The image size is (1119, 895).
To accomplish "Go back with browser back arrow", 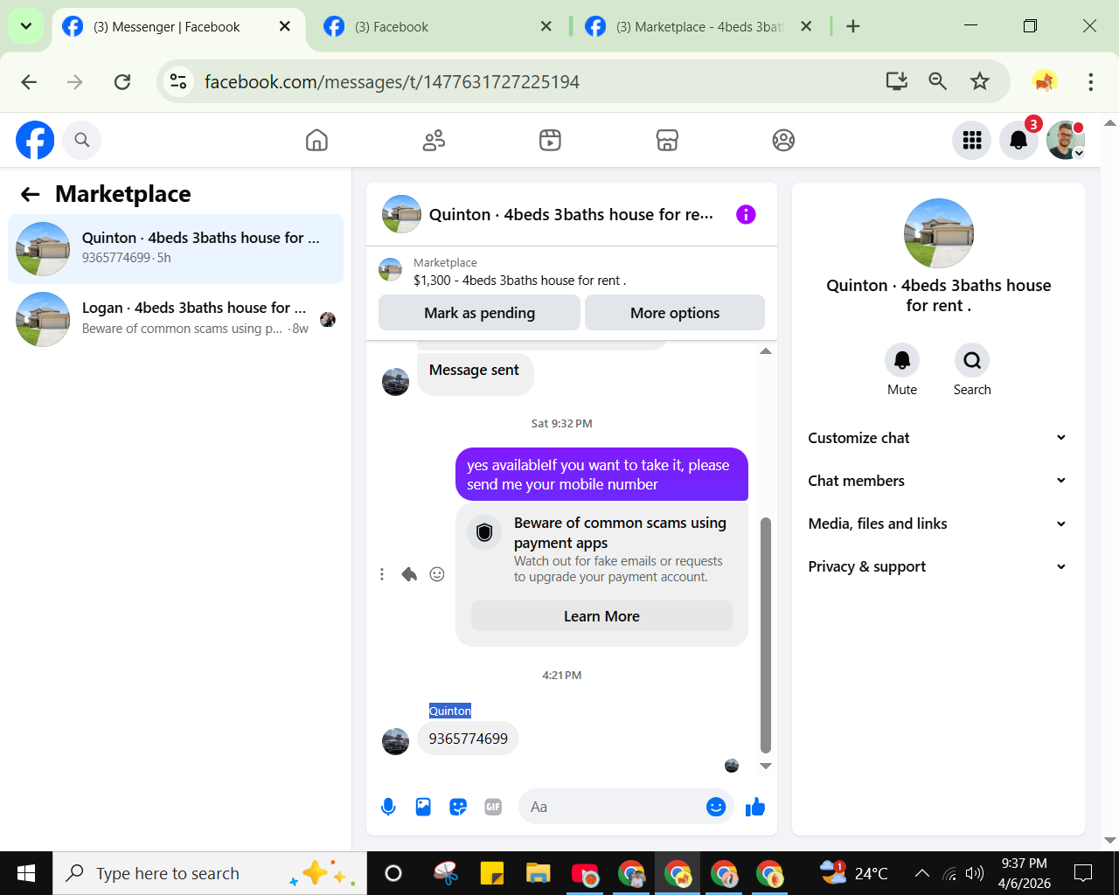I will coord(29,81).
